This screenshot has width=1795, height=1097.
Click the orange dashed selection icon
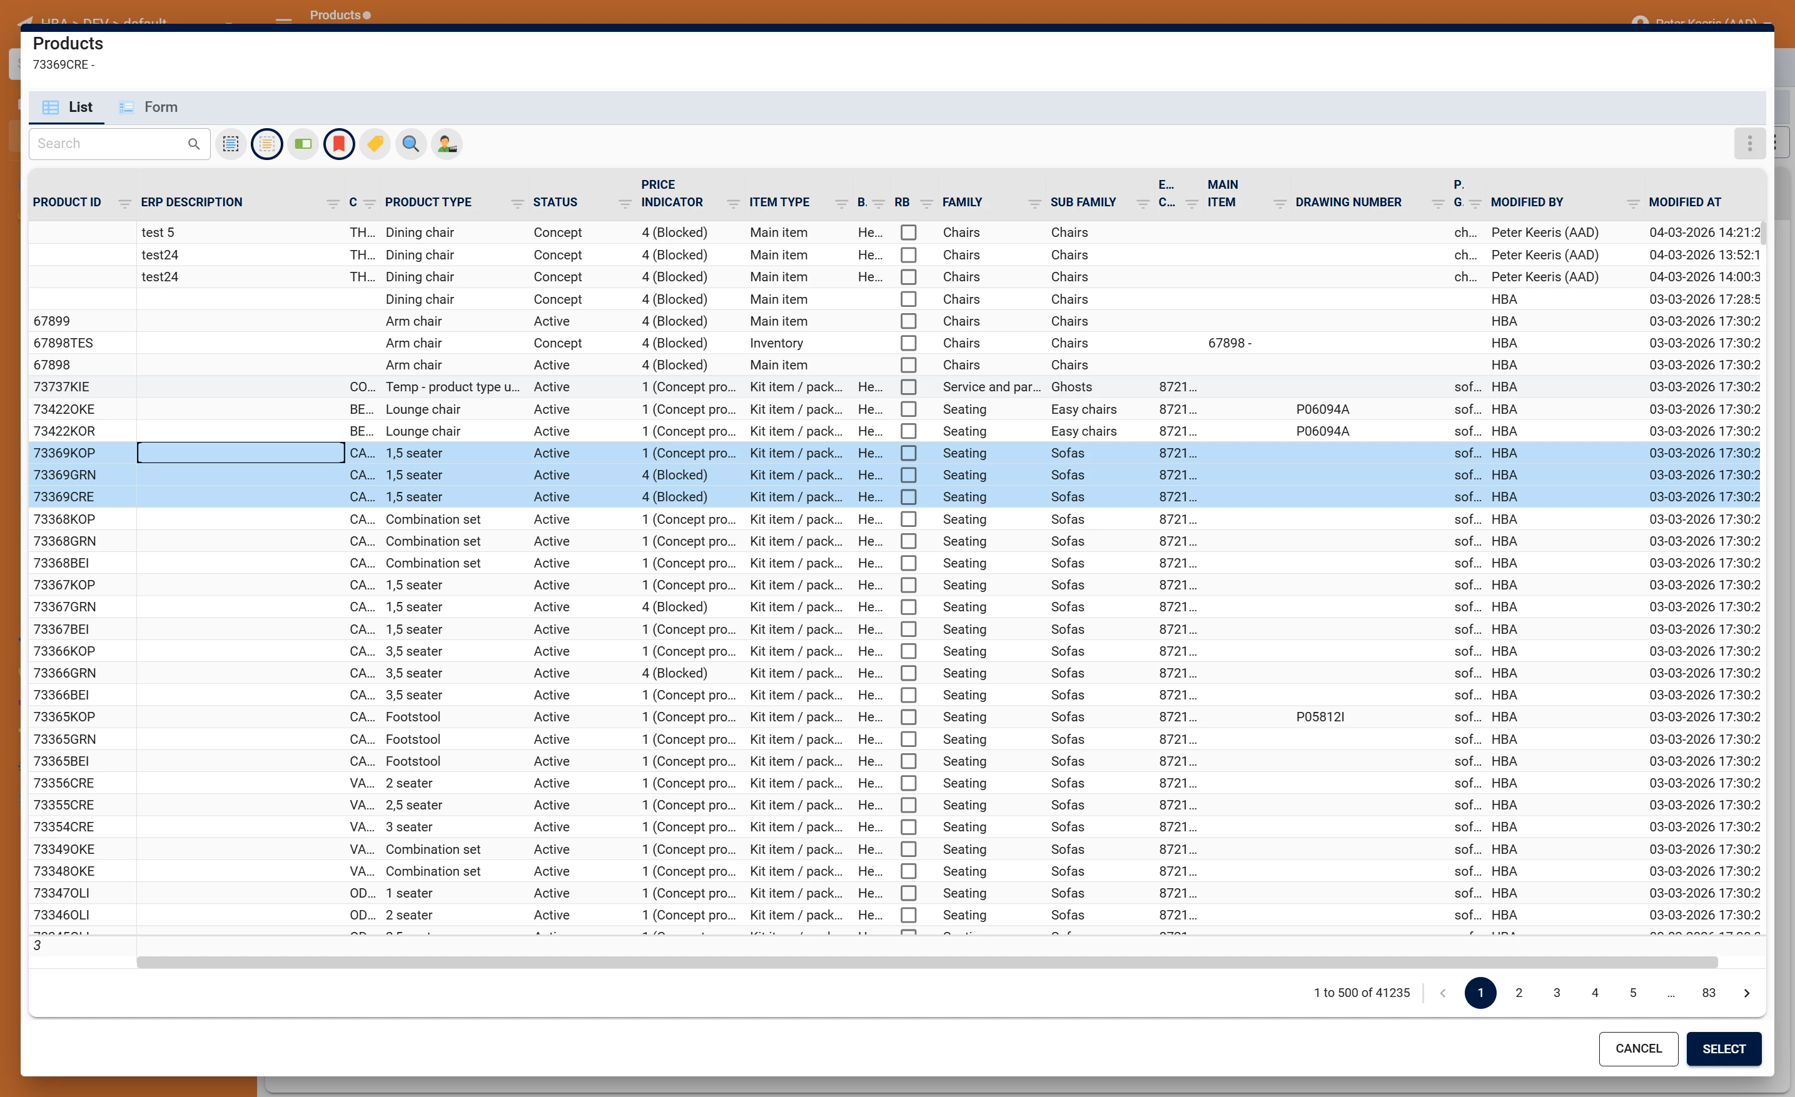coord(266,144)
